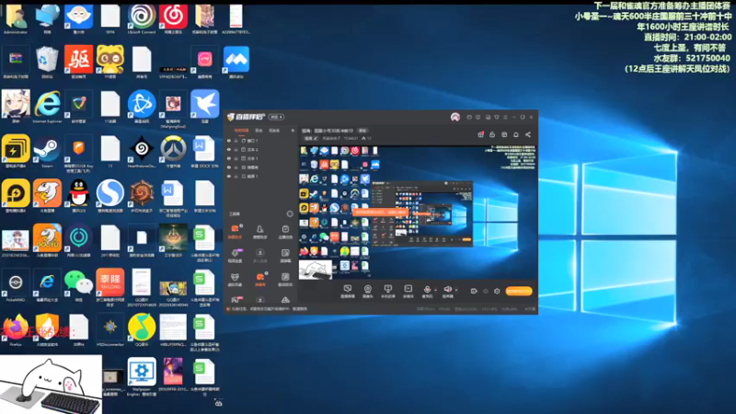The width and height of the screenshot is (736, 414).
Task: Open the multi-person link mic tool
Action: [x=259, y=256]
